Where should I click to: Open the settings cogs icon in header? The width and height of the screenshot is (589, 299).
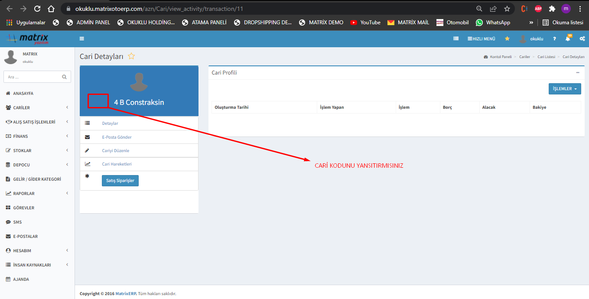(582, 39)
